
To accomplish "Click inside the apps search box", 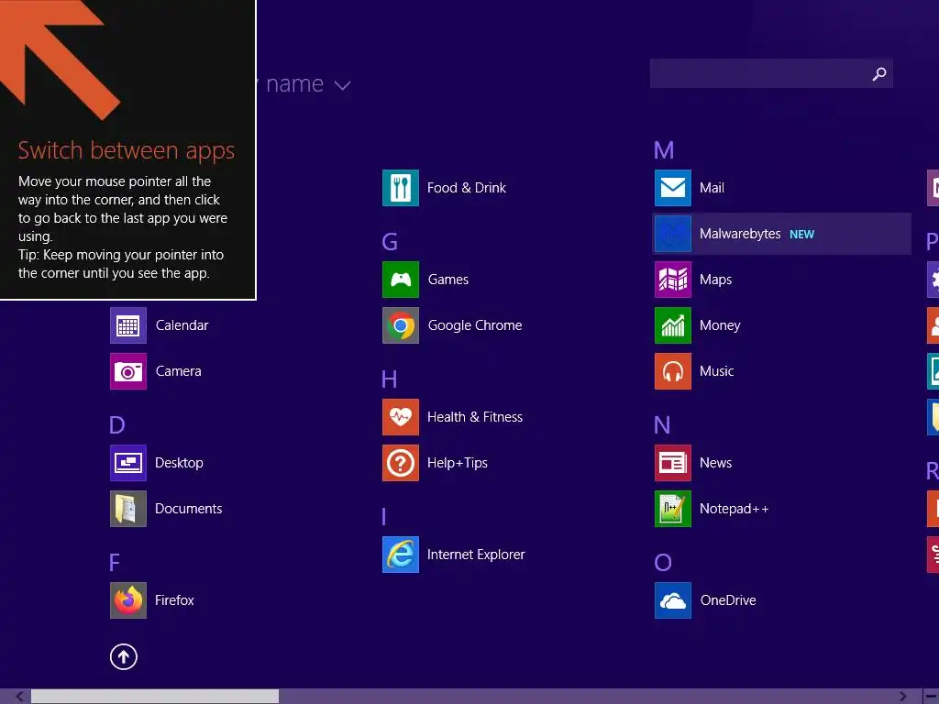I will [771, 73].
